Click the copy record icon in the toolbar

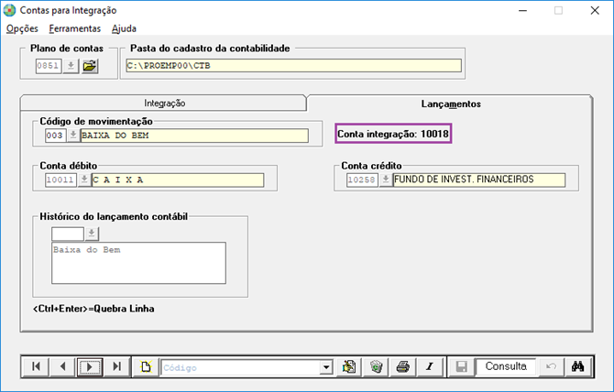[349, 366]
